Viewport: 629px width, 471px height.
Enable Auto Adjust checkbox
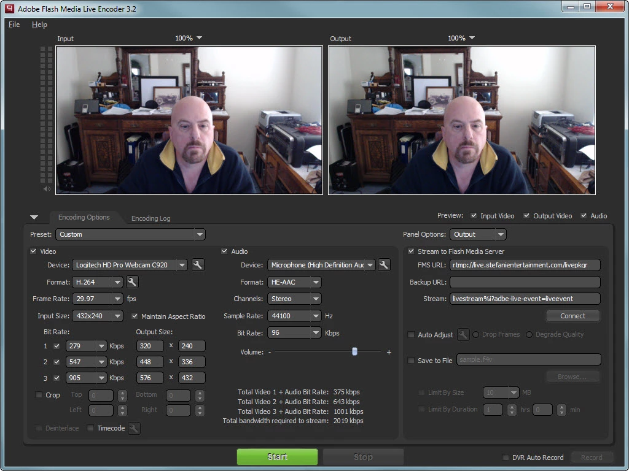tap(411, 334)
